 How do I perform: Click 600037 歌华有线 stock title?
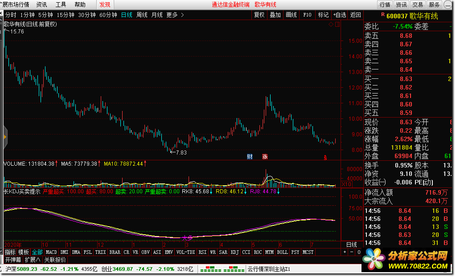412,16
